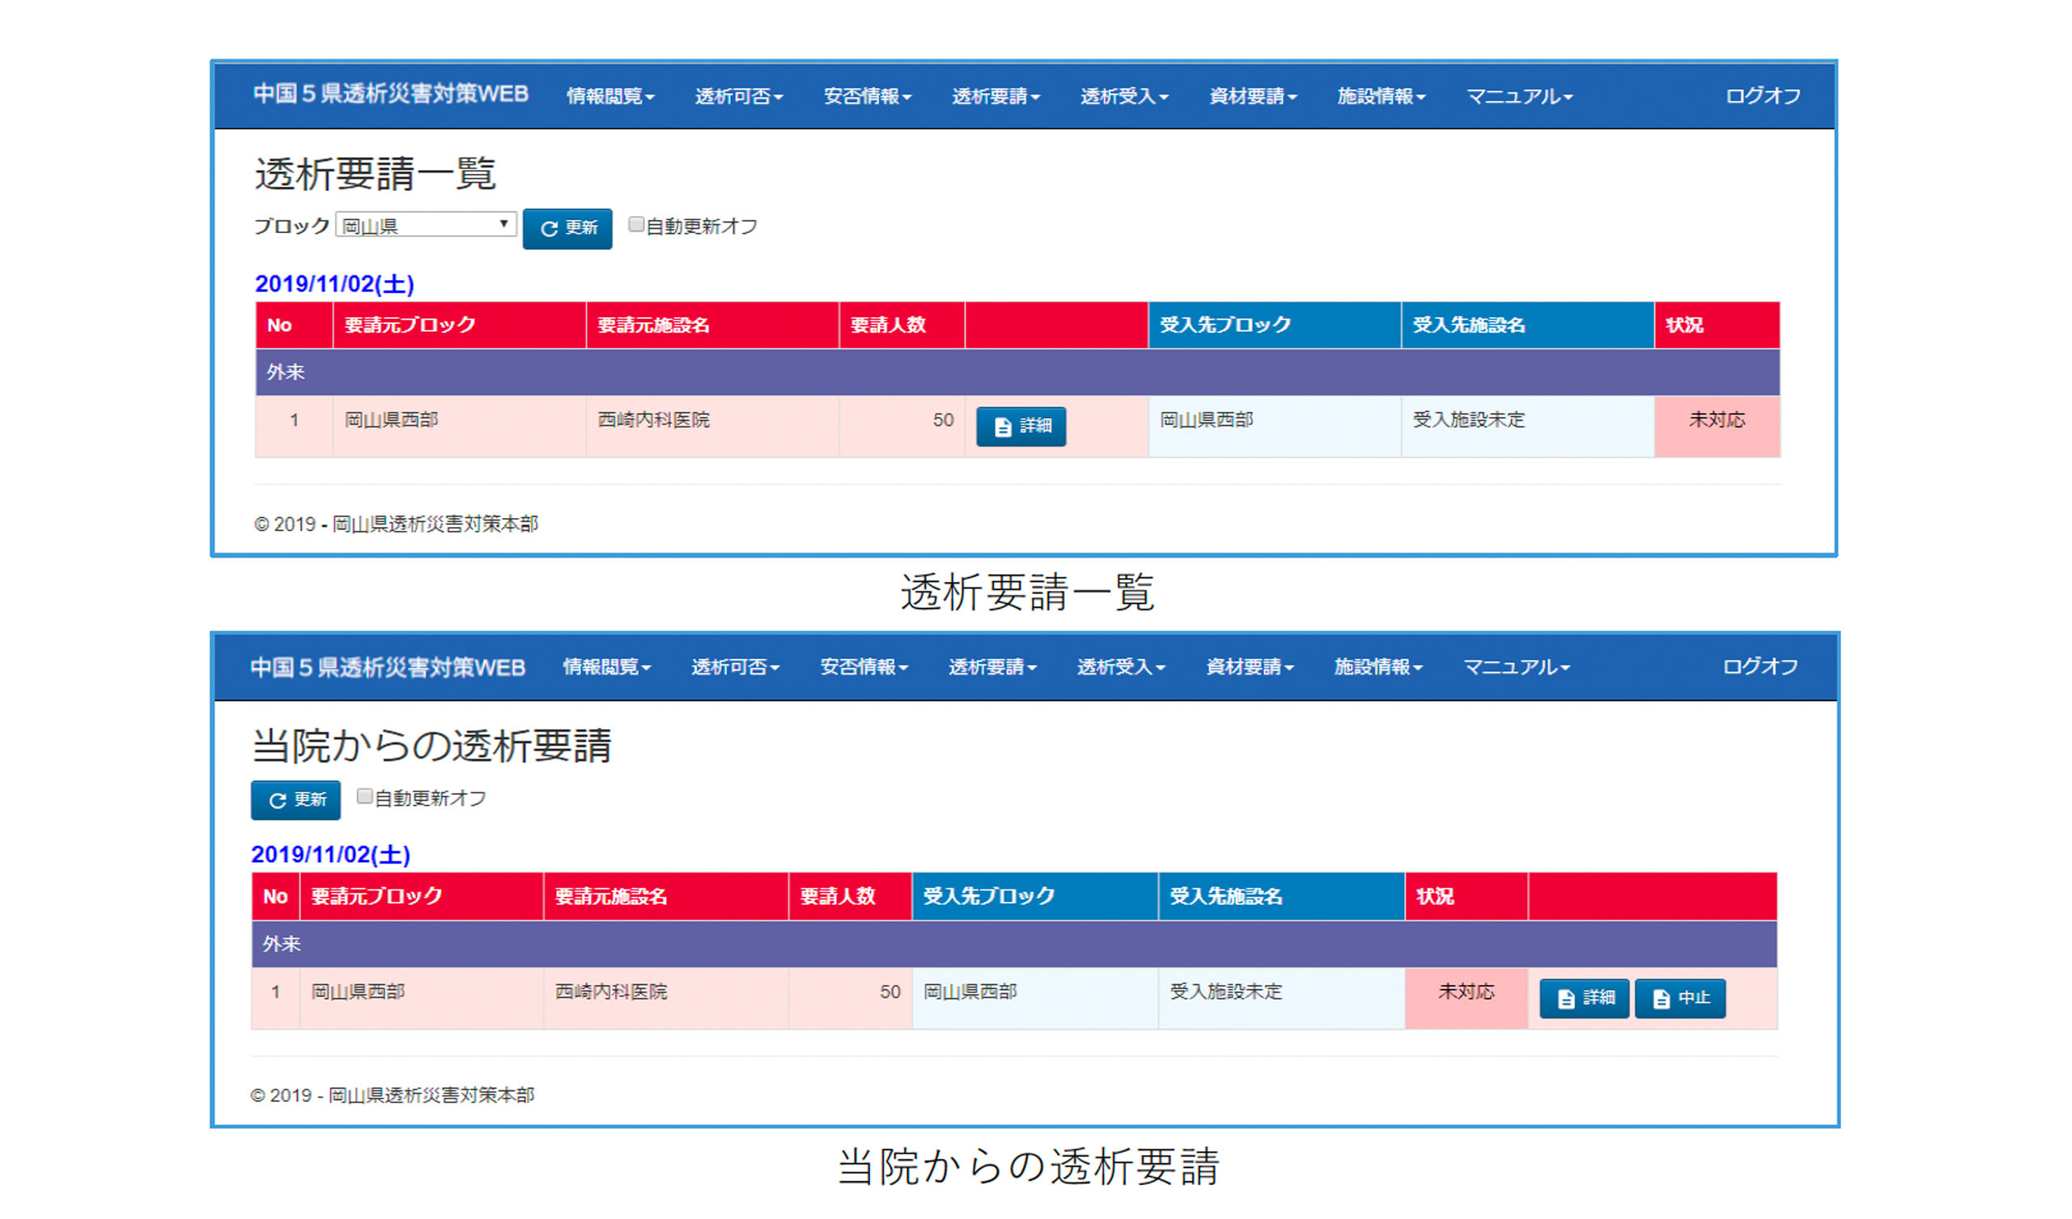Image resolution: width=2072 pixels, height=1219 pixels.
Task: Click 未対応 status cell in top table
Action: click(1717, 420)
